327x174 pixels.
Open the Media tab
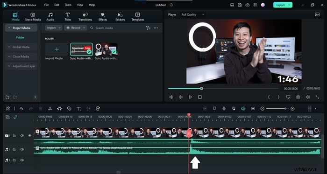15,17
